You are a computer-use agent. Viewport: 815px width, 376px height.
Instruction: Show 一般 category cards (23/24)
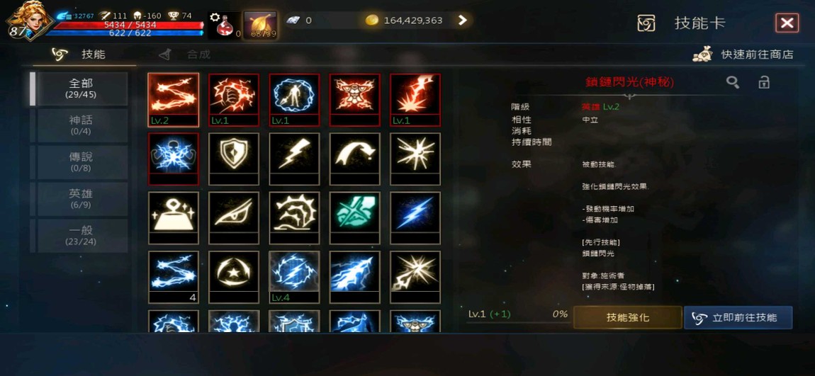tap(81, 236)
